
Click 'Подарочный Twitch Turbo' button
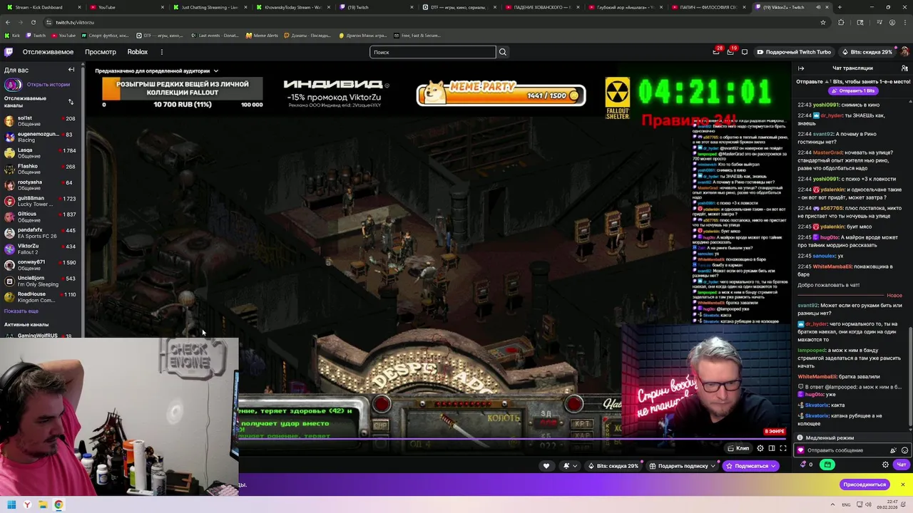(793, 52)
